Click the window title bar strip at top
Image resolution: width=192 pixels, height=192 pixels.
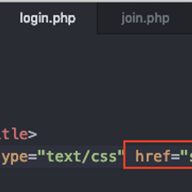point(96,1)
